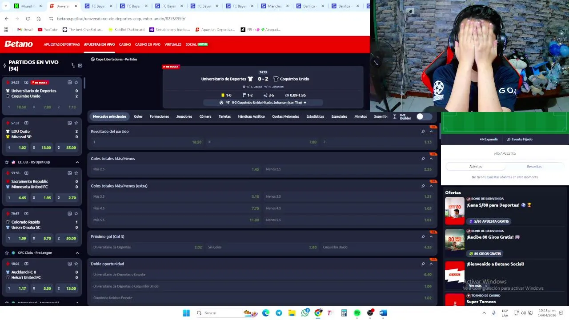Collapse the OFC Clubs - Pro League section
Viewport: 569px width, 320px height.
click(77, 253)
